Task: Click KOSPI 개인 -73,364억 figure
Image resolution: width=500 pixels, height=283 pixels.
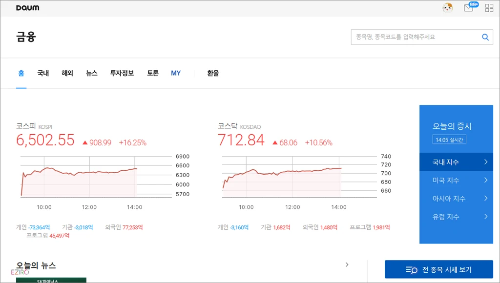Action: point(33,227)
